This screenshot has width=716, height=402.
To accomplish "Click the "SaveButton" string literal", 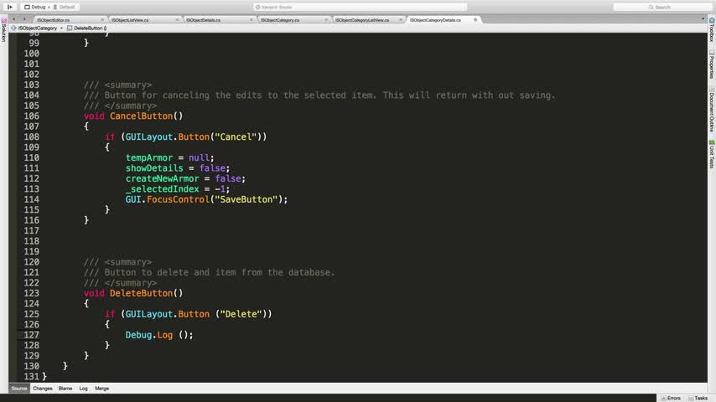I will pyautogui.click(x=246, y=199).
